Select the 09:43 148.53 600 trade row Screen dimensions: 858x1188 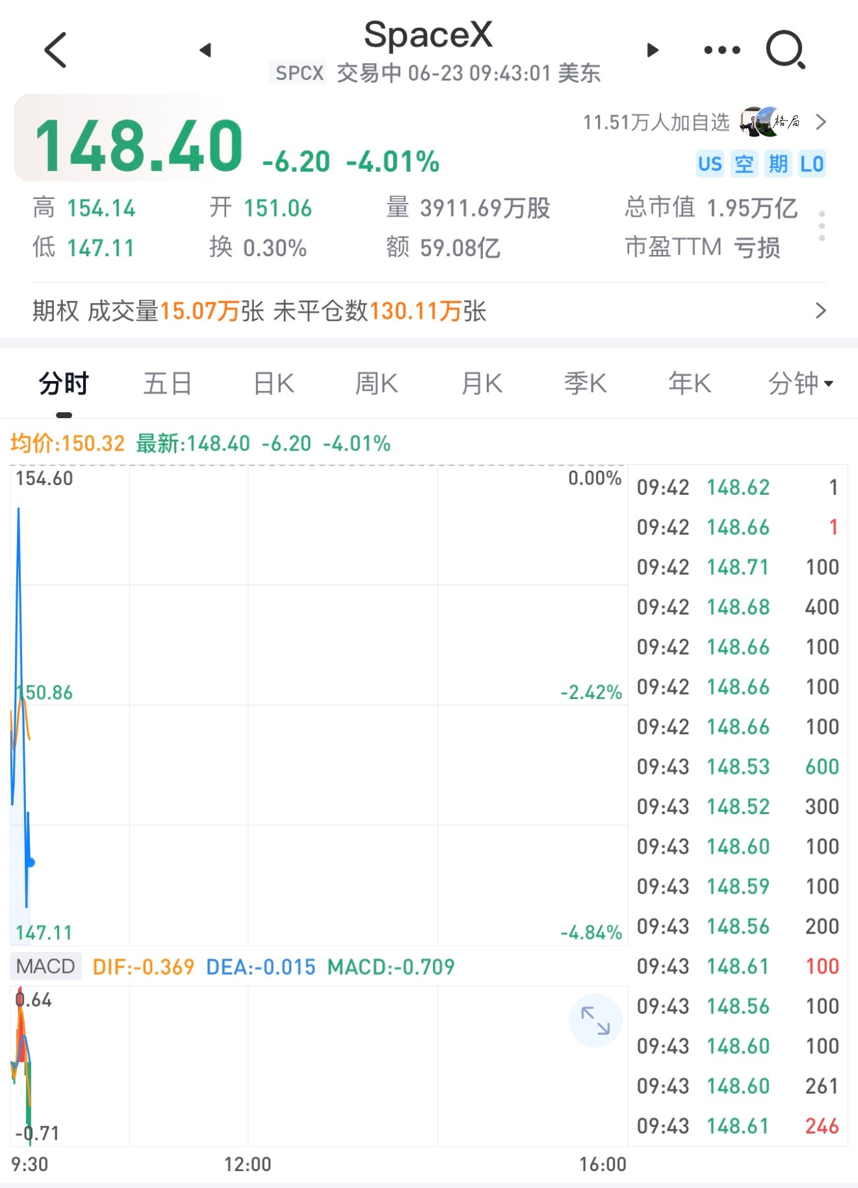click(x=738, y=767)
